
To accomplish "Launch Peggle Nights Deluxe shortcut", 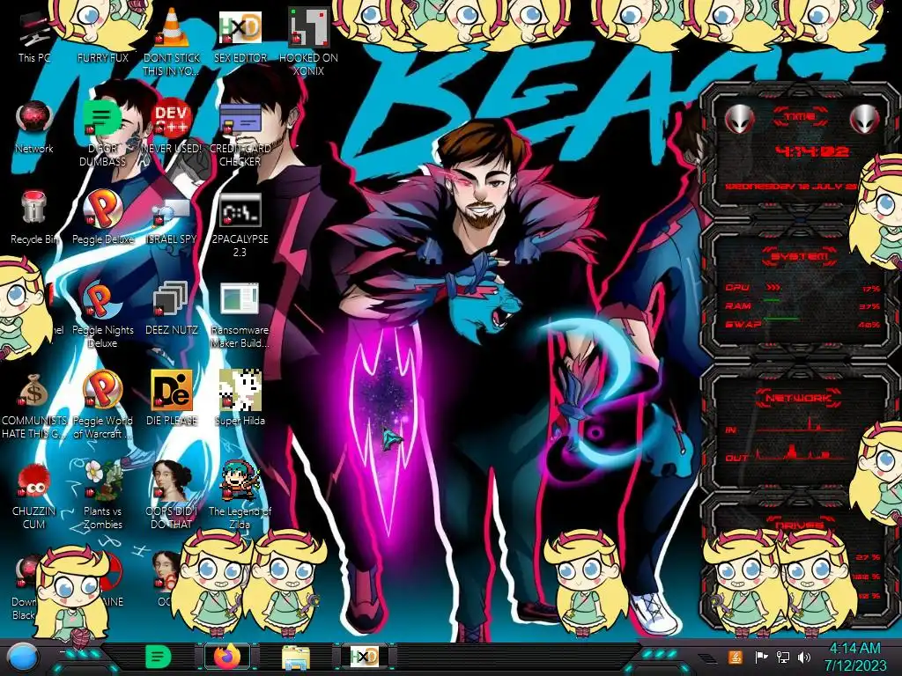I will click(103, 314).
